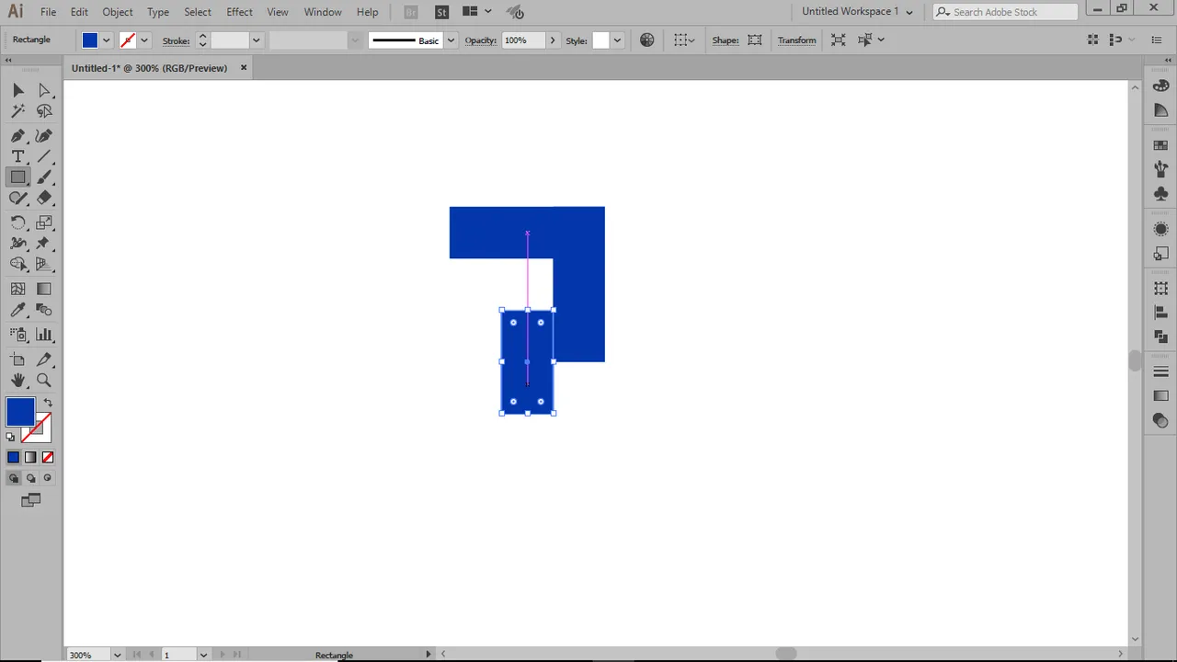The width and height of the screenshot is (1177, 662).
Task: Select the Selection tool (black arrow)
Action: pyautogui.click(x=18, y=90)
